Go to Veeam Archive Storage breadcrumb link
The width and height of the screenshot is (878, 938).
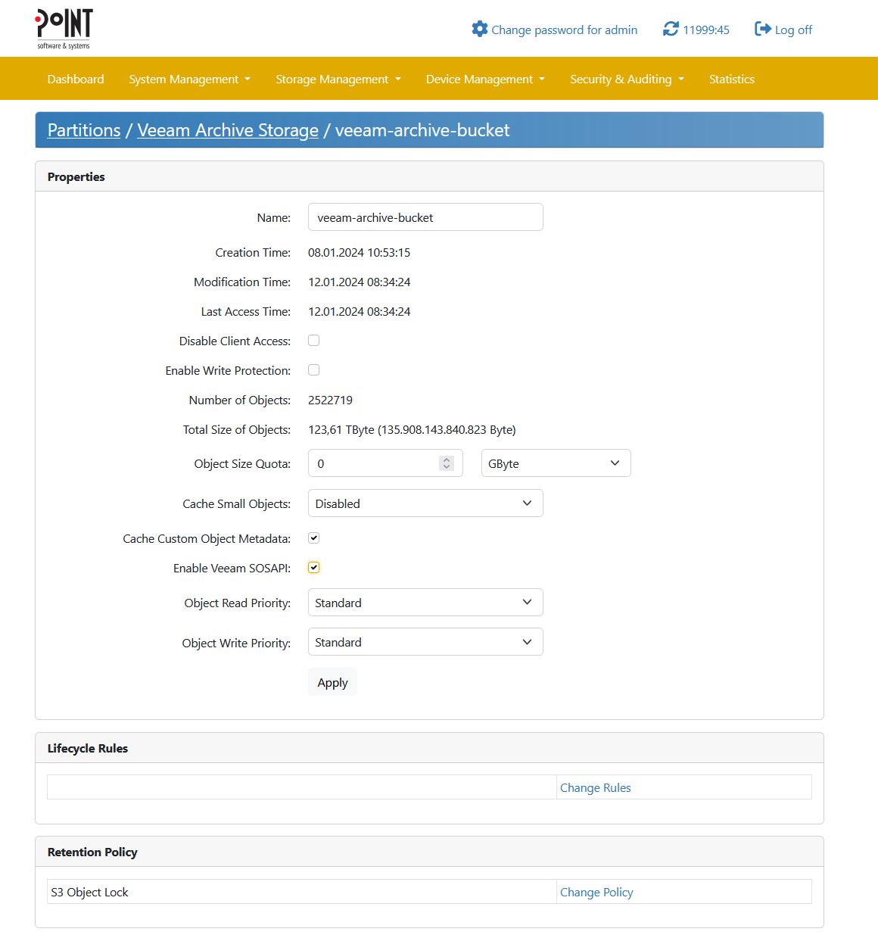point(228,130)
